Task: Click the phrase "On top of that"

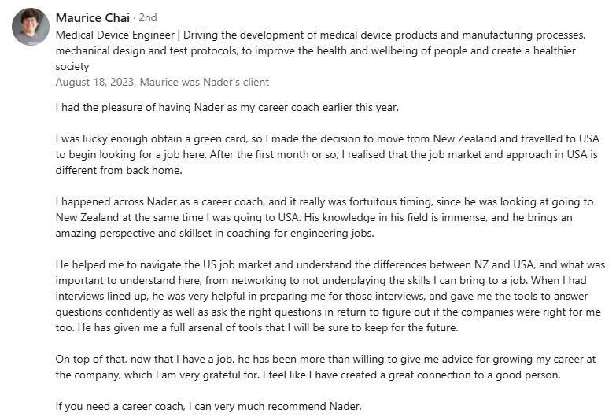Action: (91, 359)
